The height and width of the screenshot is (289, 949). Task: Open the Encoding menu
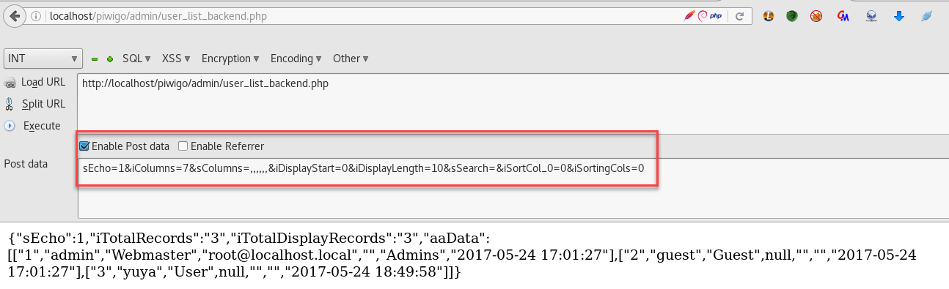tap(296, 59)
